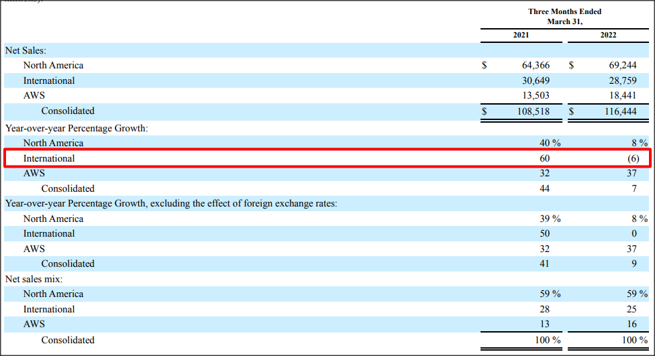The width and height of the screenshot is (655, 356).
Task: Select Consolidated net sales total 116,444
Action: pyautogui.click(x=620, y=111)
